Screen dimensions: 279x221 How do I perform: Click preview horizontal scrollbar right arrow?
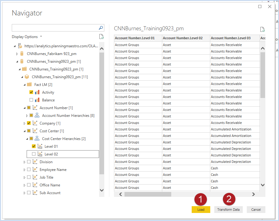pyautogui.click(x=253, y=194)
